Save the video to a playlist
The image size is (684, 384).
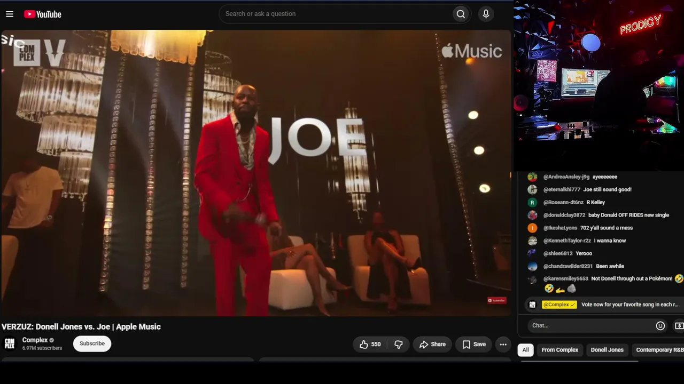(x=474, y=345)
